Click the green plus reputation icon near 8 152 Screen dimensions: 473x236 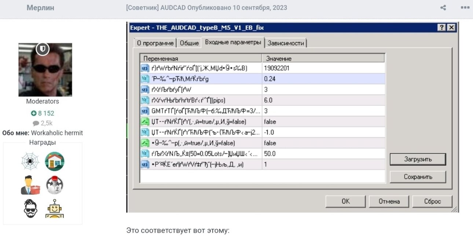[33, 113]
